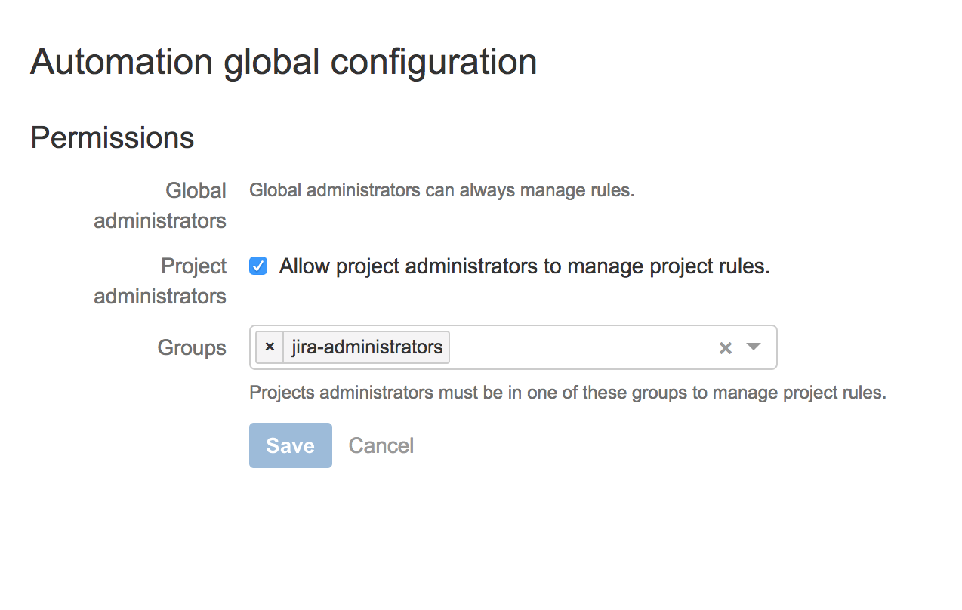The height and width of the screenshot is (610, 962).
Task: Click the Permissions section heading
Action: 113,138
